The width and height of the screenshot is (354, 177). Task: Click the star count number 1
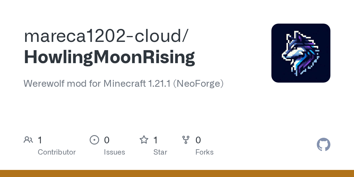pos(156,140)
